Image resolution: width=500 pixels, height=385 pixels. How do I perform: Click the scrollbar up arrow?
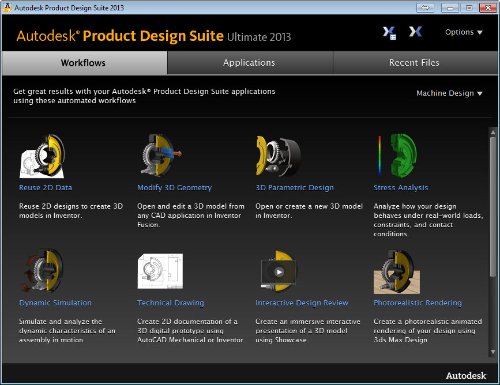pos(493,131)
